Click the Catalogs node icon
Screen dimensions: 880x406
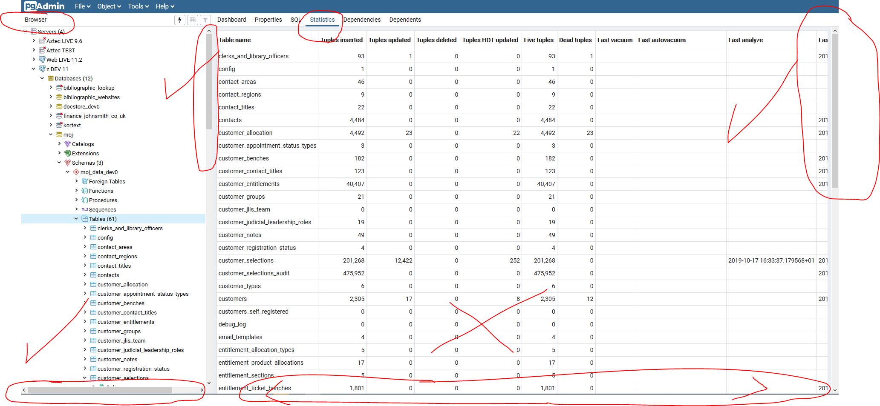68,144
